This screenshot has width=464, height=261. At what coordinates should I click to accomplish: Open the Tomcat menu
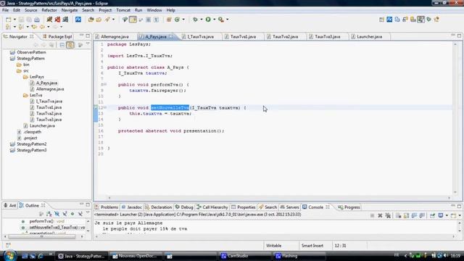123,10
